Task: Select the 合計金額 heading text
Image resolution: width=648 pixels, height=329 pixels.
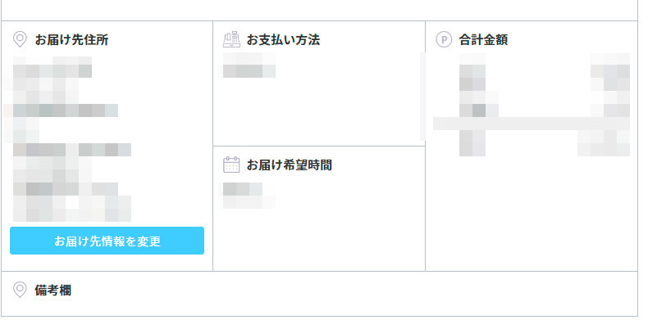Action: point(483,40)
